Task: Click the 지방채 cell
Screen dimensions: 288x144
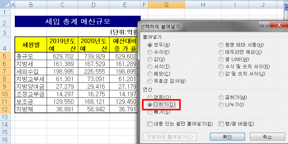Action: pyautogui.click(x=31, y=109)
